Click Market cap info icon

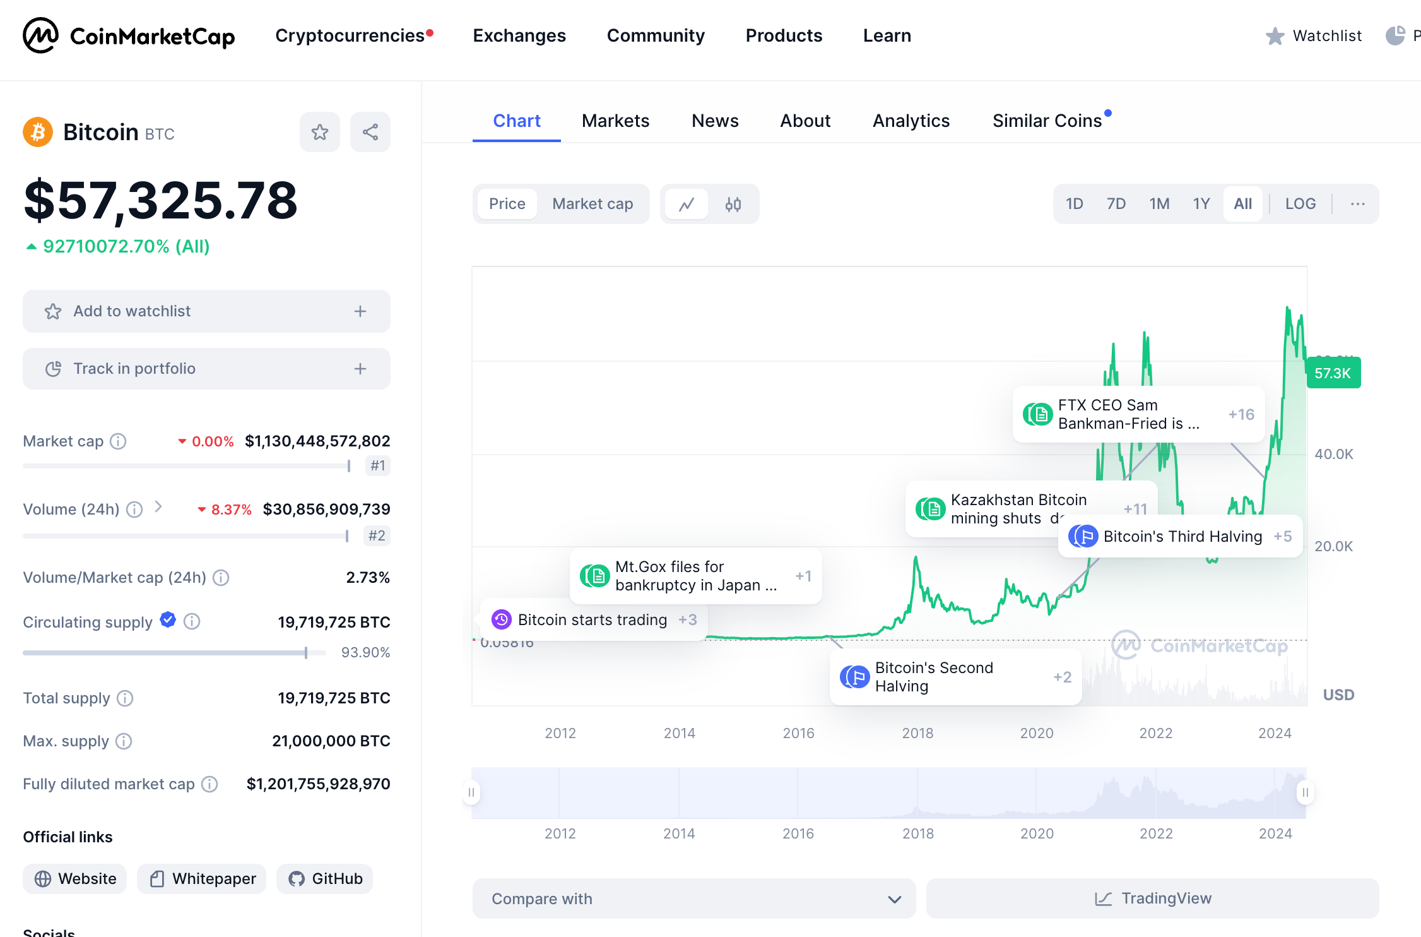click(118, 441)
